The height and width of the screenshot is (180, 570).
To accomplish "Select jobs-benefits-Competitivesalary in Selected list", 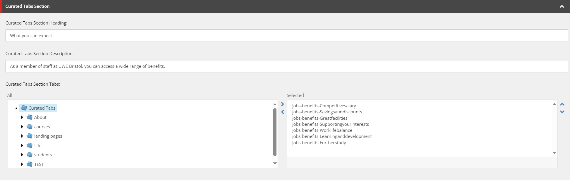I will 324,106.
